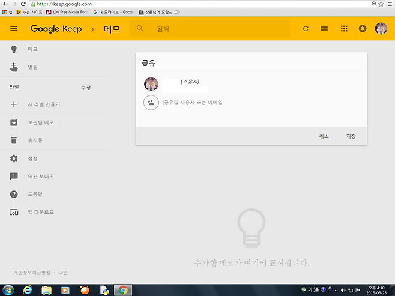This screenshot has height=296, width=395.
Task: Click 수정 to edit labels
Action: click(86, 88)
